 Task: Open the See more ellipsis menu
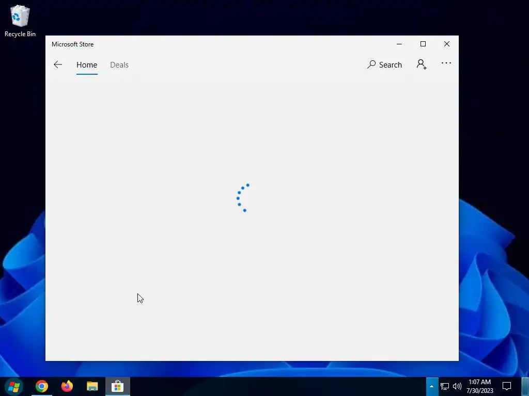(x=446, y=63)
